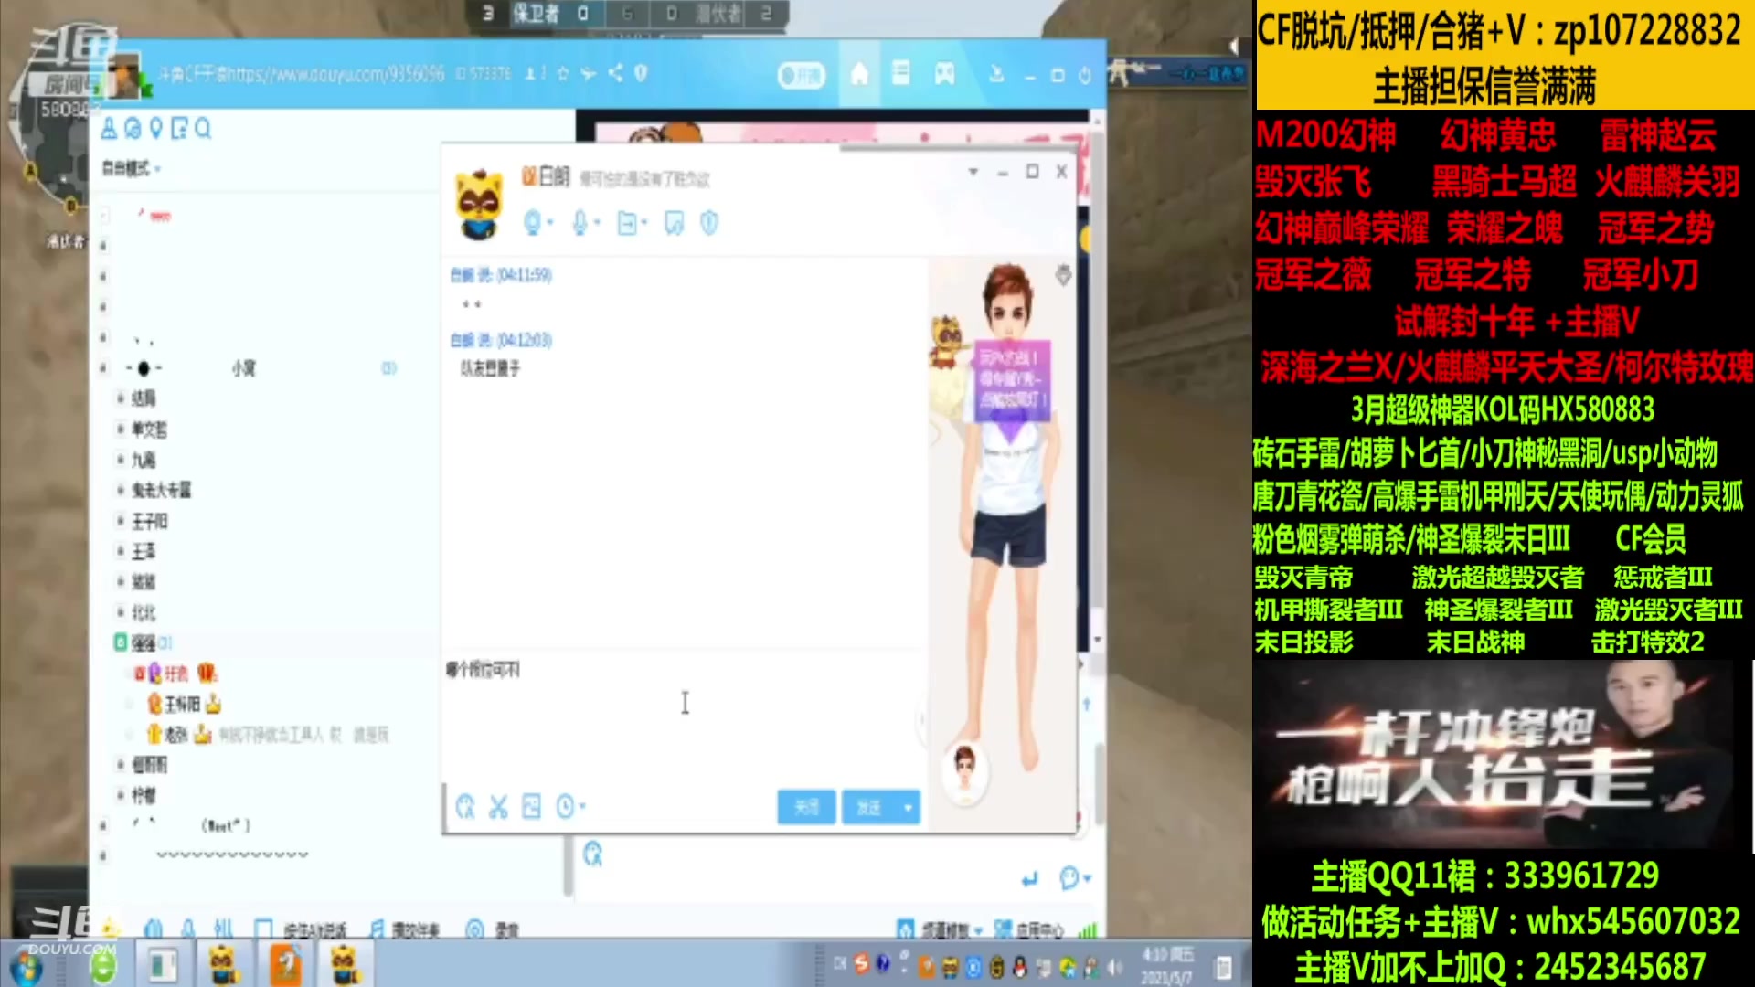1755x987 pixels.
Task: Open the game controller icon in the YY header
Action: pyautogui.click(x=944, y=74)
